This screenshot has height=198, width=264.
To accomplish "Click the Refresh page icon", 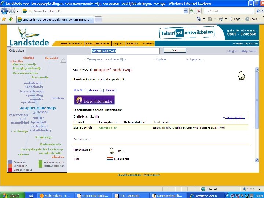I will [x=192, y=11].
